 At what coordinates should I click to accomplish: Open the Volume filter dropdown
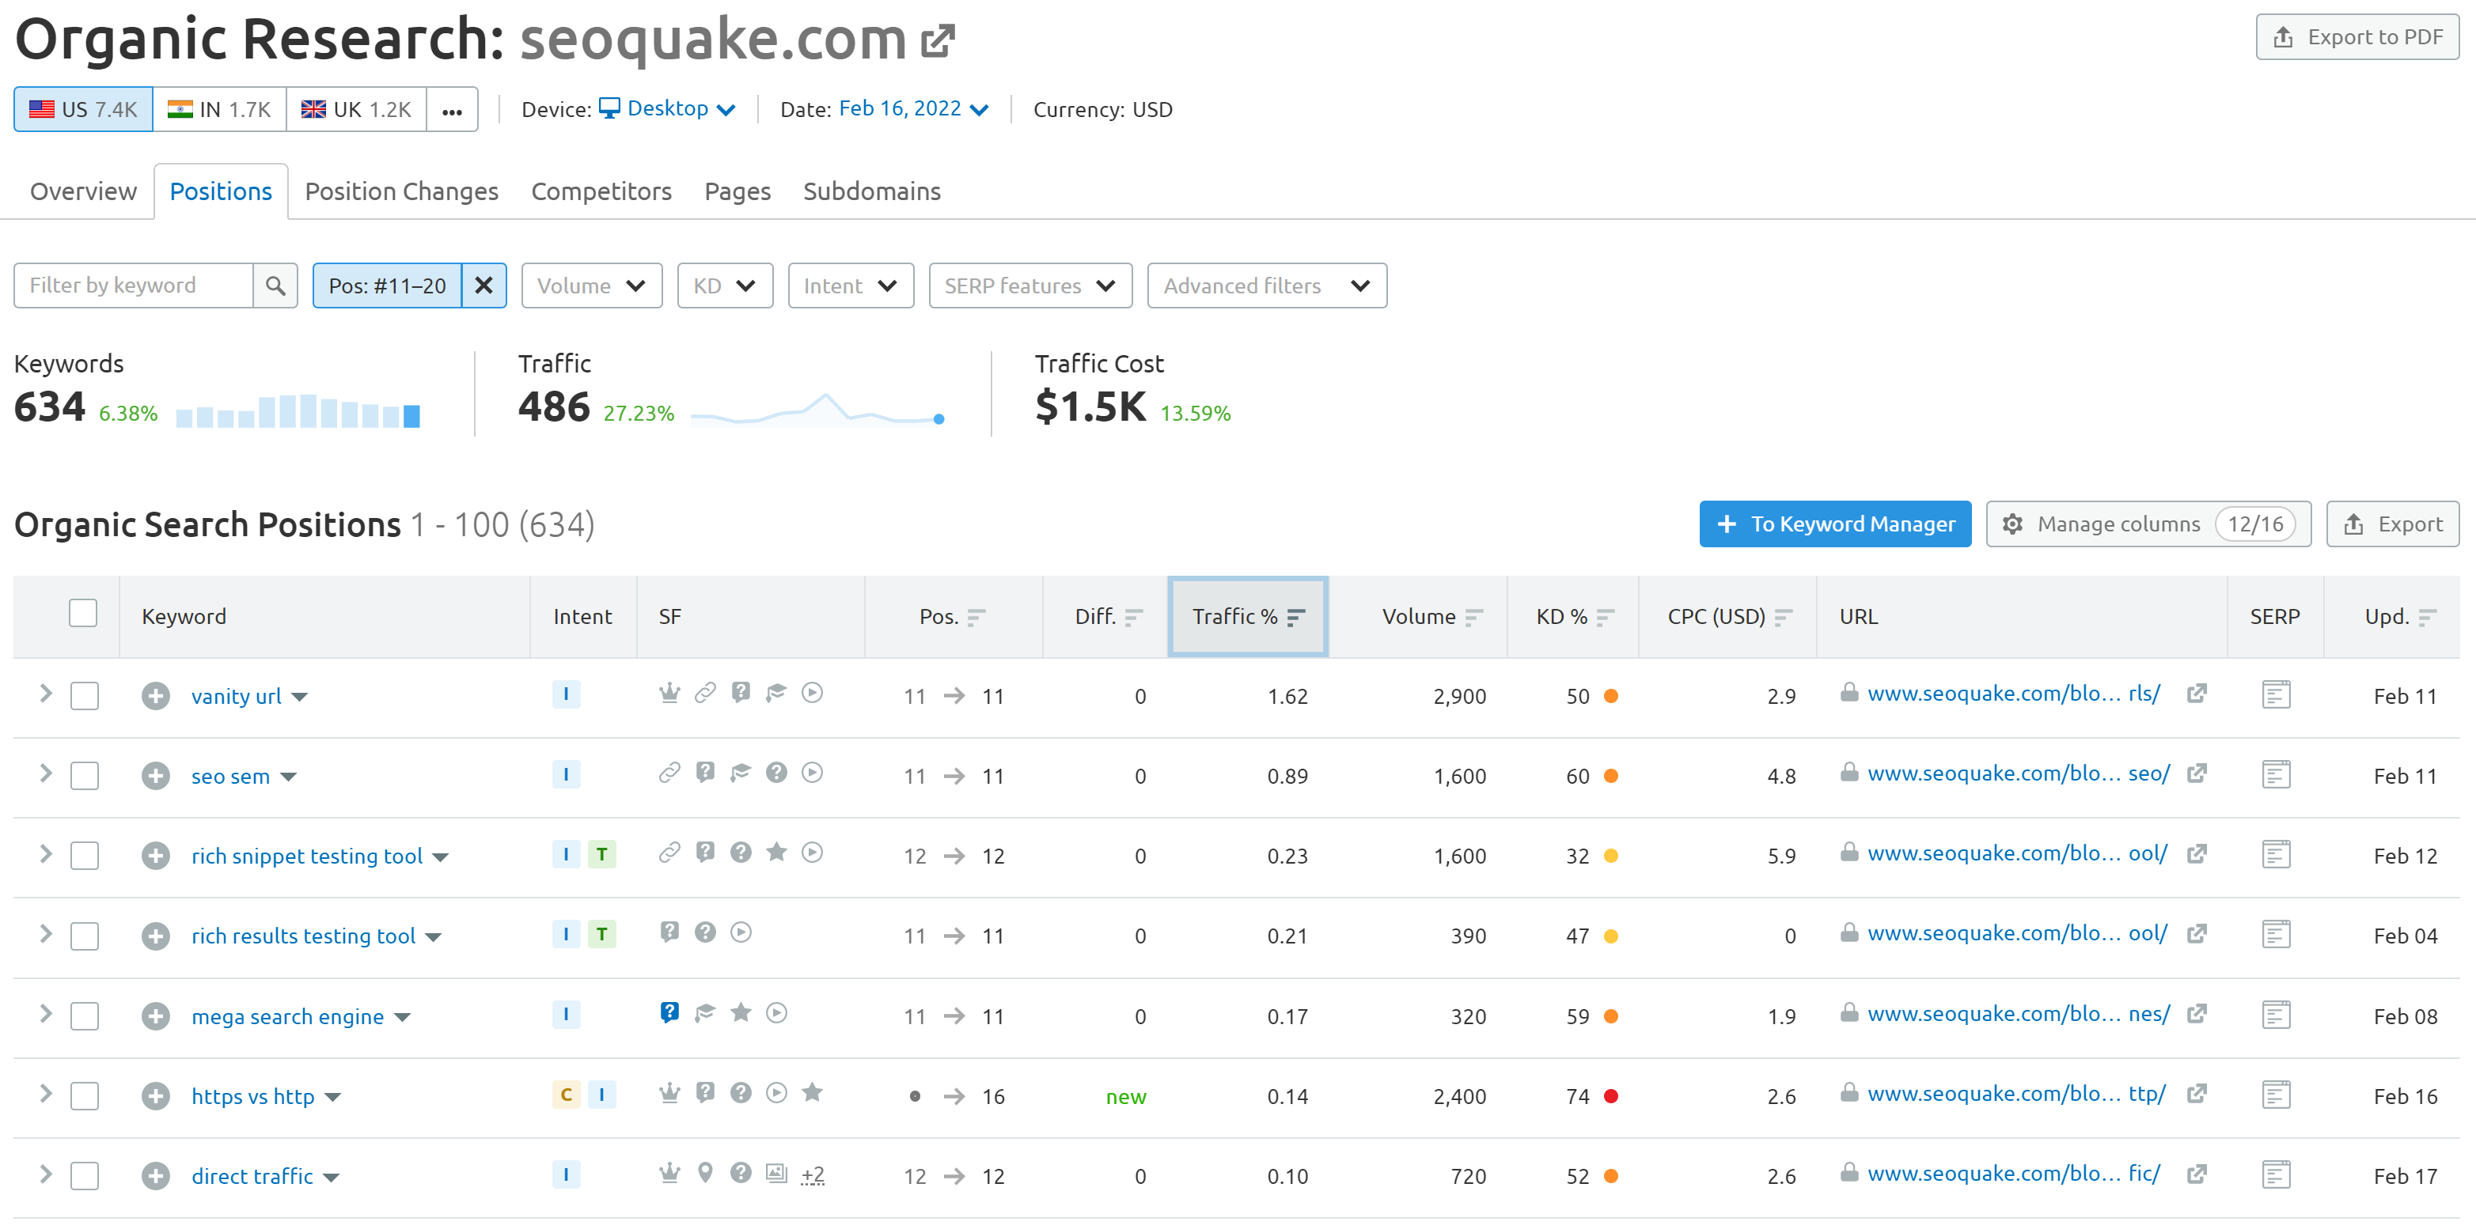591,286
